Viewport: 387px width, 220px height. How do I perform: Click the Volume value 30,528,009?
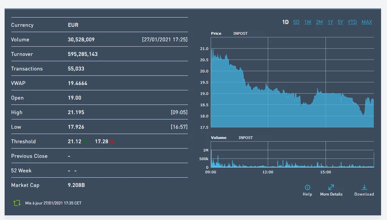(x=81, y=39)
